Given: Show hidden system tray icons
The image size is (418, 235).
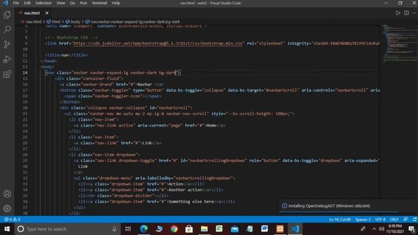Looking at the screenshot, I should (x=374, y=229).
